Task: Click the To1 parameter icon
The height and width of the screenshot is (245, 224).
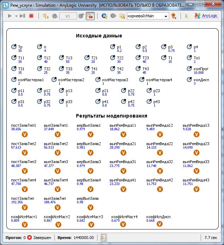Action: pyautogui.click(x=189, y=58)
